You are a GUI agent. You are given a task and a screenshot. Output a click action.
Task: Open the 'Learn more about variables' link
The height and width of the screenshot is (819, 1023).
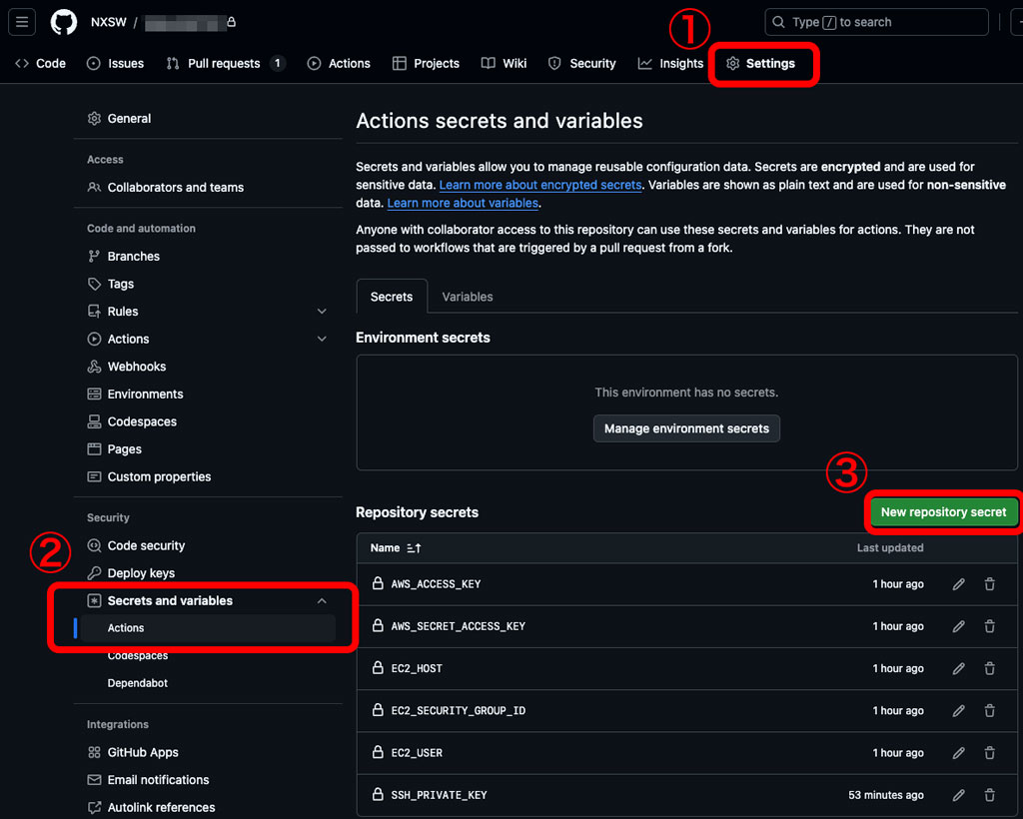[x=463, y=203]
